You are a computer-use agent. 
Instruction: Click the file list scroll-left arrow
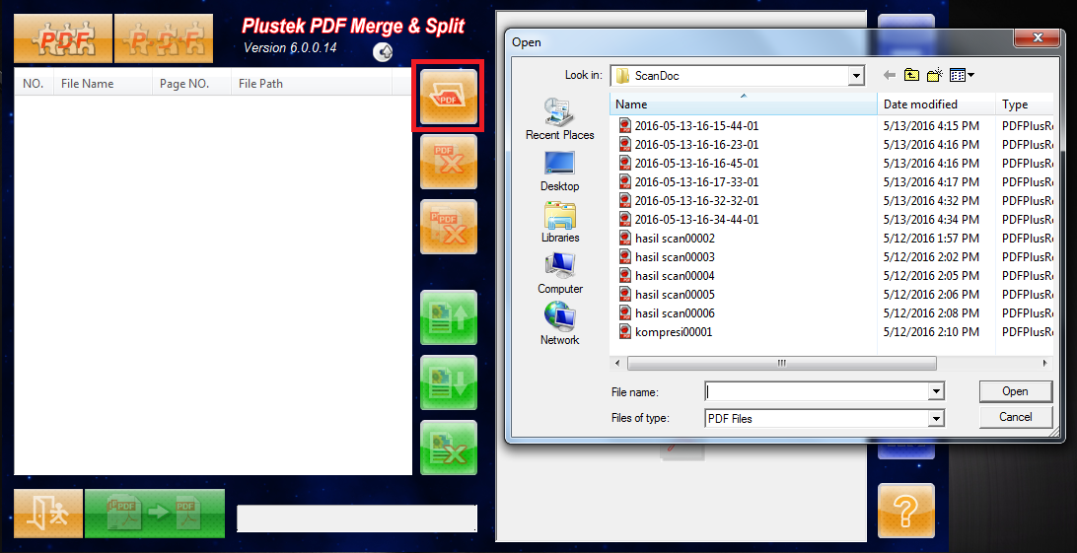click(x=617, y=363)
